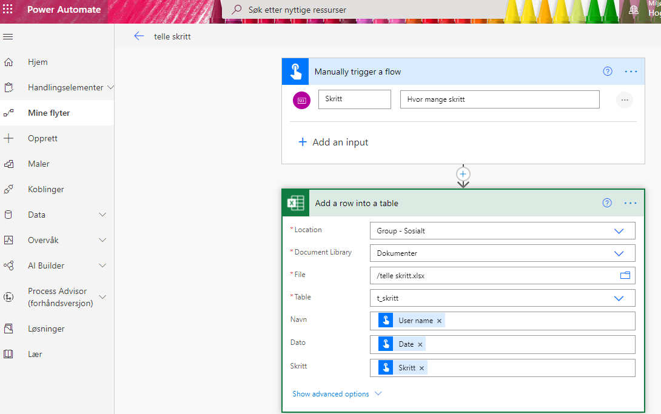Viewport: 661px width, 414px height.
Task: Click the File path field
Action: pyautogui.click(x=503, y=275)
